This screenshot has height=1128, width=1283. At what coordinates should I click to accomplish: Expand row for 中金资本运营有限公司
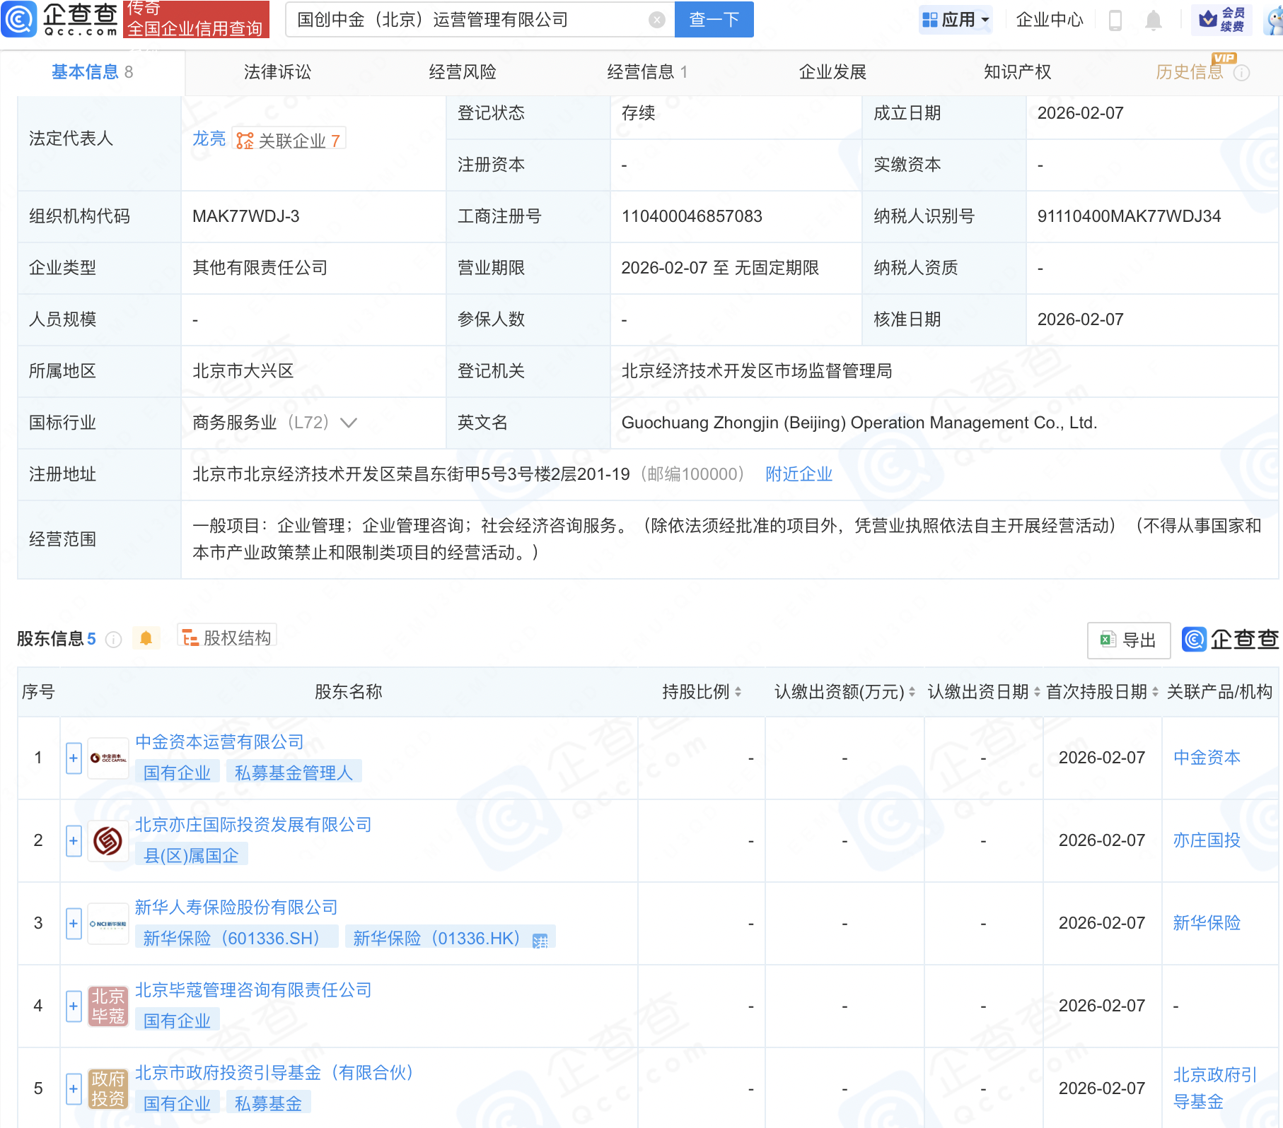(74, 758)
